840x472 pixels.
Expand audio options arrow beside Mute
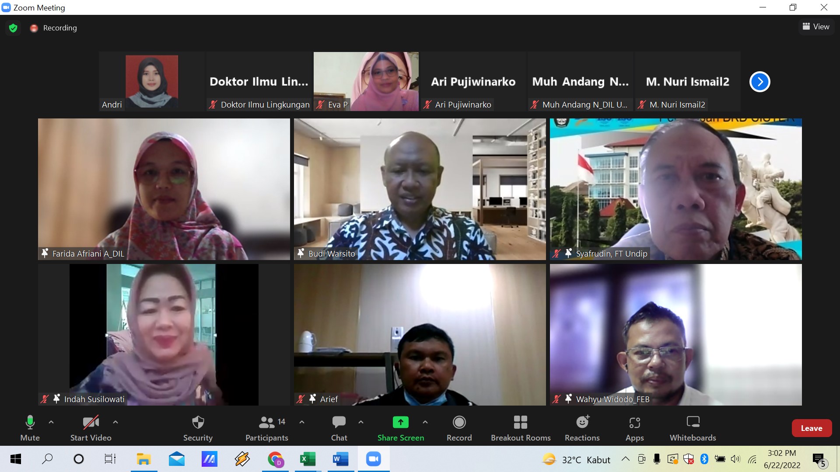coord(51,422)
